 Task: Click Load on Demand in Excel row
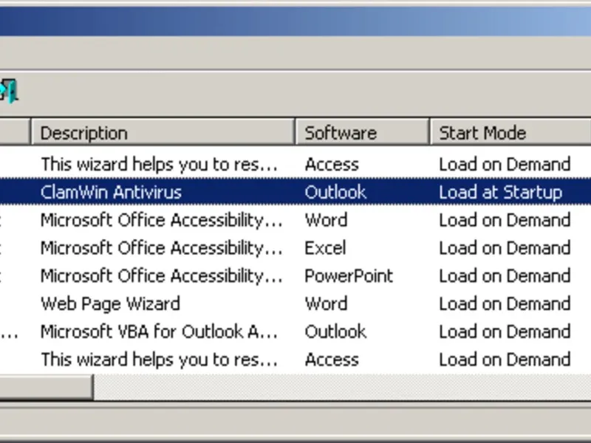(505, 248)
